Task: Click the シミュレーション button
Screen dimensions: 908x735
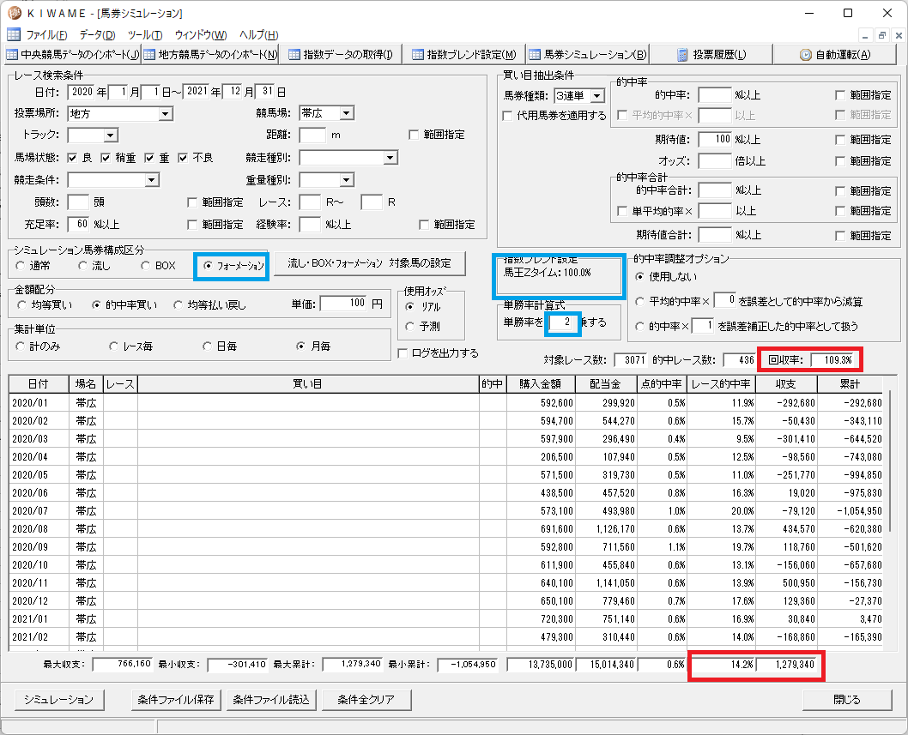Action: (58, 700)
